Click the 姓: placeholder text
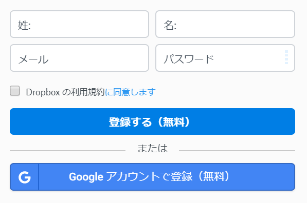 click(25, 25)
